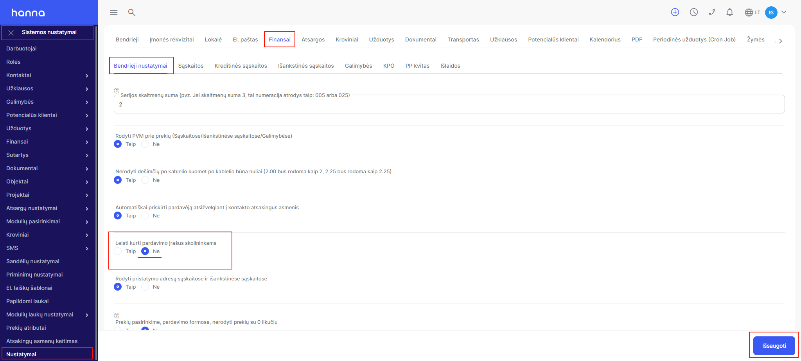
Task: Open the KPO sub-tab
Action: click(x=389, y=66)
